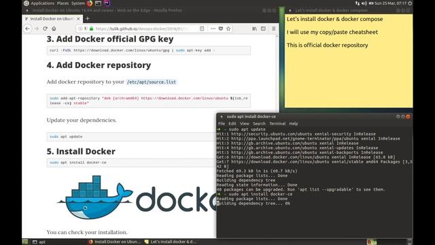Open network connections indicator

coord(358,3)
